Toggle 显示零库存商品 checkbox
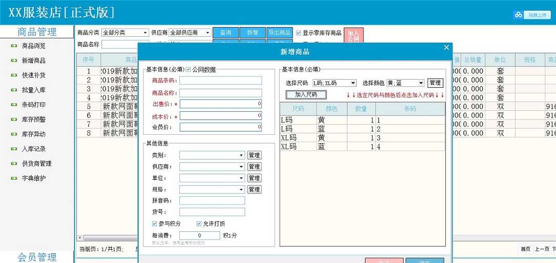Image resolution: width=556 pixels, height=263 pixels. [x=299, y=33]
